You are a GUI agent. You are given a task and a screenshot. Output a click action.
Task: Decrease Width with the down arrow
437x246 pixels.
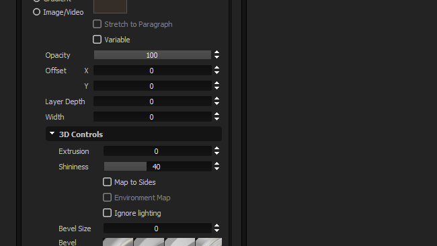coord(217,119)
